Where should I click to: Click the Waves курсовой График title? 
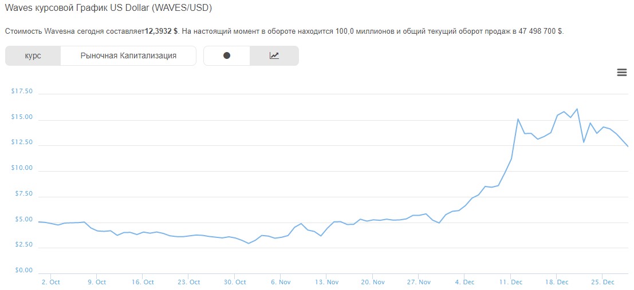click(108, 9)
